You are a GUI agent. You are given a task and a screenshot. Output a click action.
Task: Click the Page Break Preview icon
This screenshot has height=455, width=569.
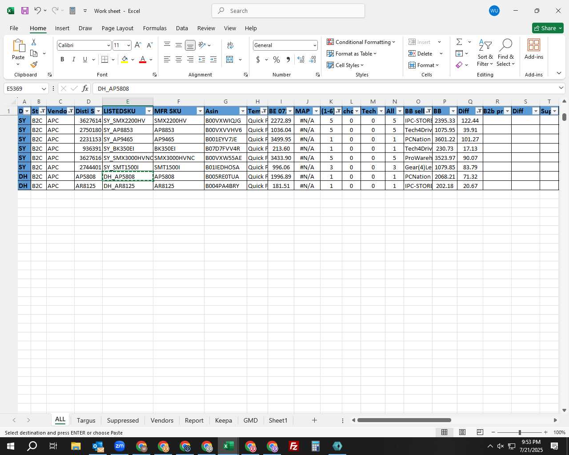point(480,432)
